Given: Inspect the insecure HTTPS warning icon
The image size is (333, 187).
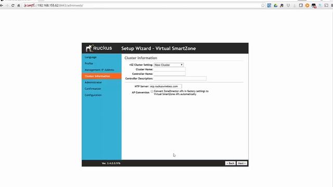Looking at the screenshot, I should tap(25, 6).
